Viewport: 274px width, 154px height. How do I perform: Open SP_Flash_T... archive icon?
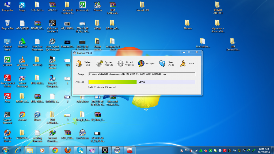[x=97, y=116]
